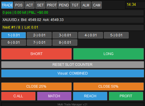Select slot 5-) 0.01
The height and width of the screenshot is (106, 145).
click(x=116, y=35)
